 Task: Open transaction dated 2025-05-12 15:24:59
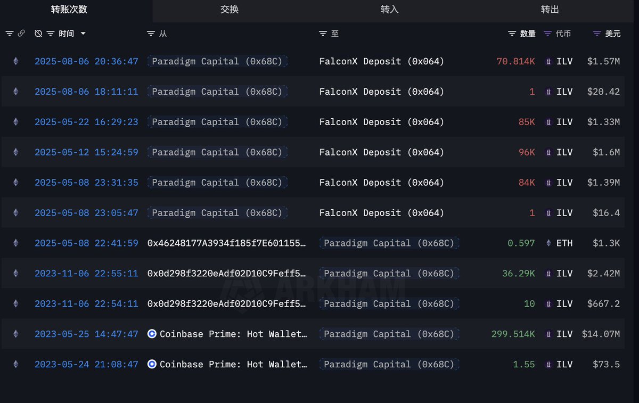tap(86, 152)
